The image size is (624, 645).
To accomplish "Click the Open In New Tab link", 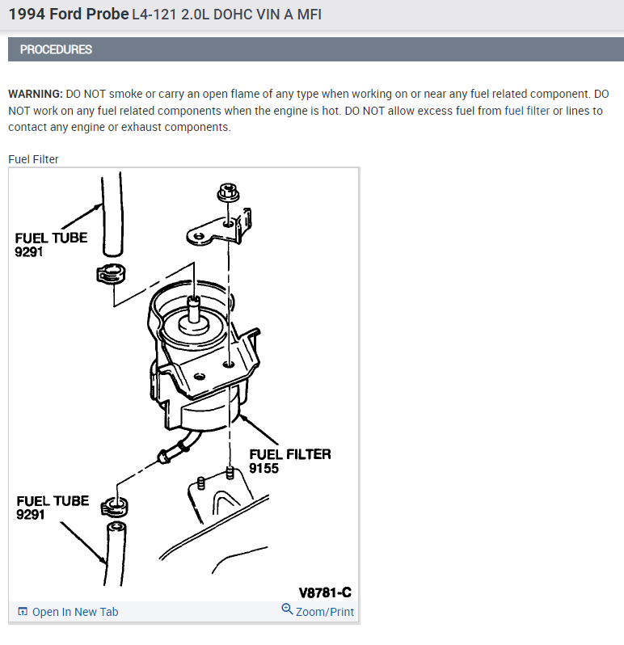I will click(75, 612).
